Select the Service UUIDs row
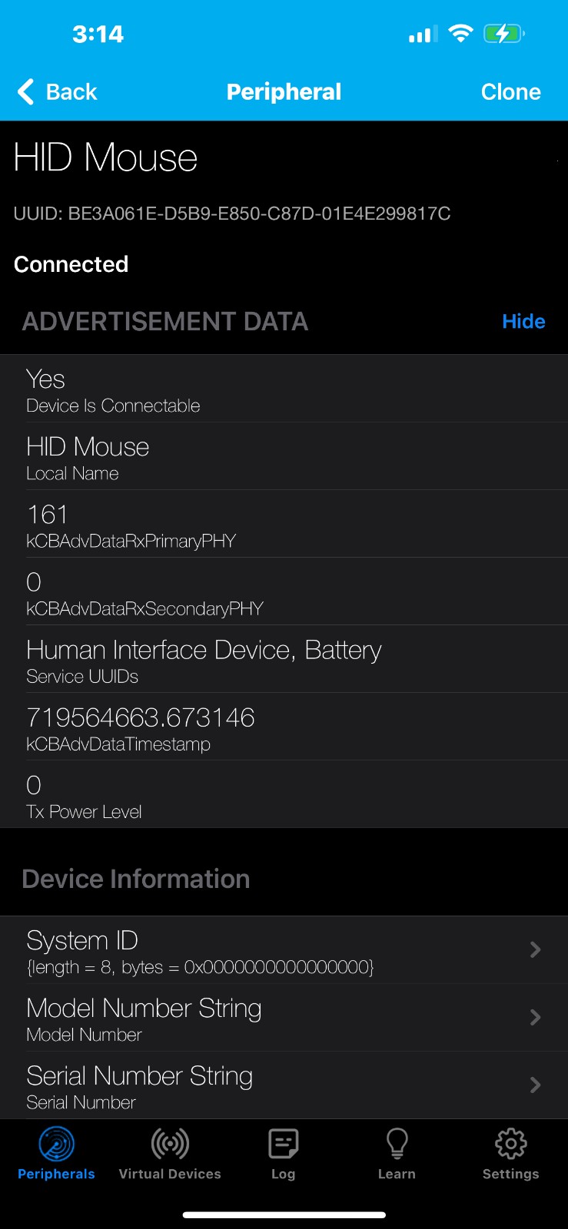The height and width of the screenshot is (1229, 568). (284, 659)
